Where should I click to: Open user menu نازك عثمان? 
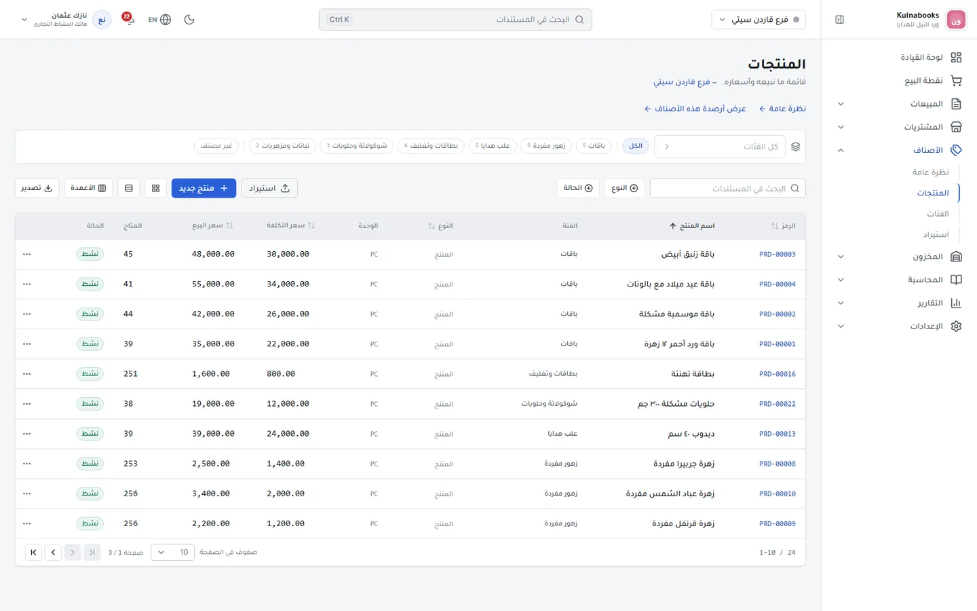66,20
